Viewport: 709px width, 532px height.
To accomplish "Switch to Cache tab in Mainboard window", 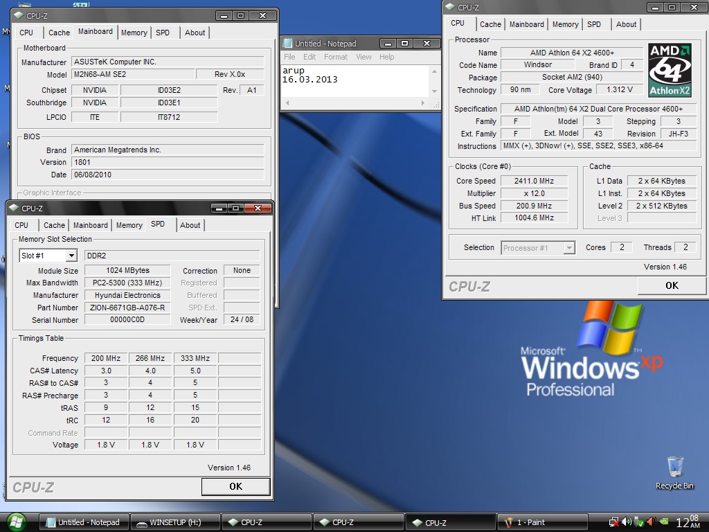I will pos(60,33).
